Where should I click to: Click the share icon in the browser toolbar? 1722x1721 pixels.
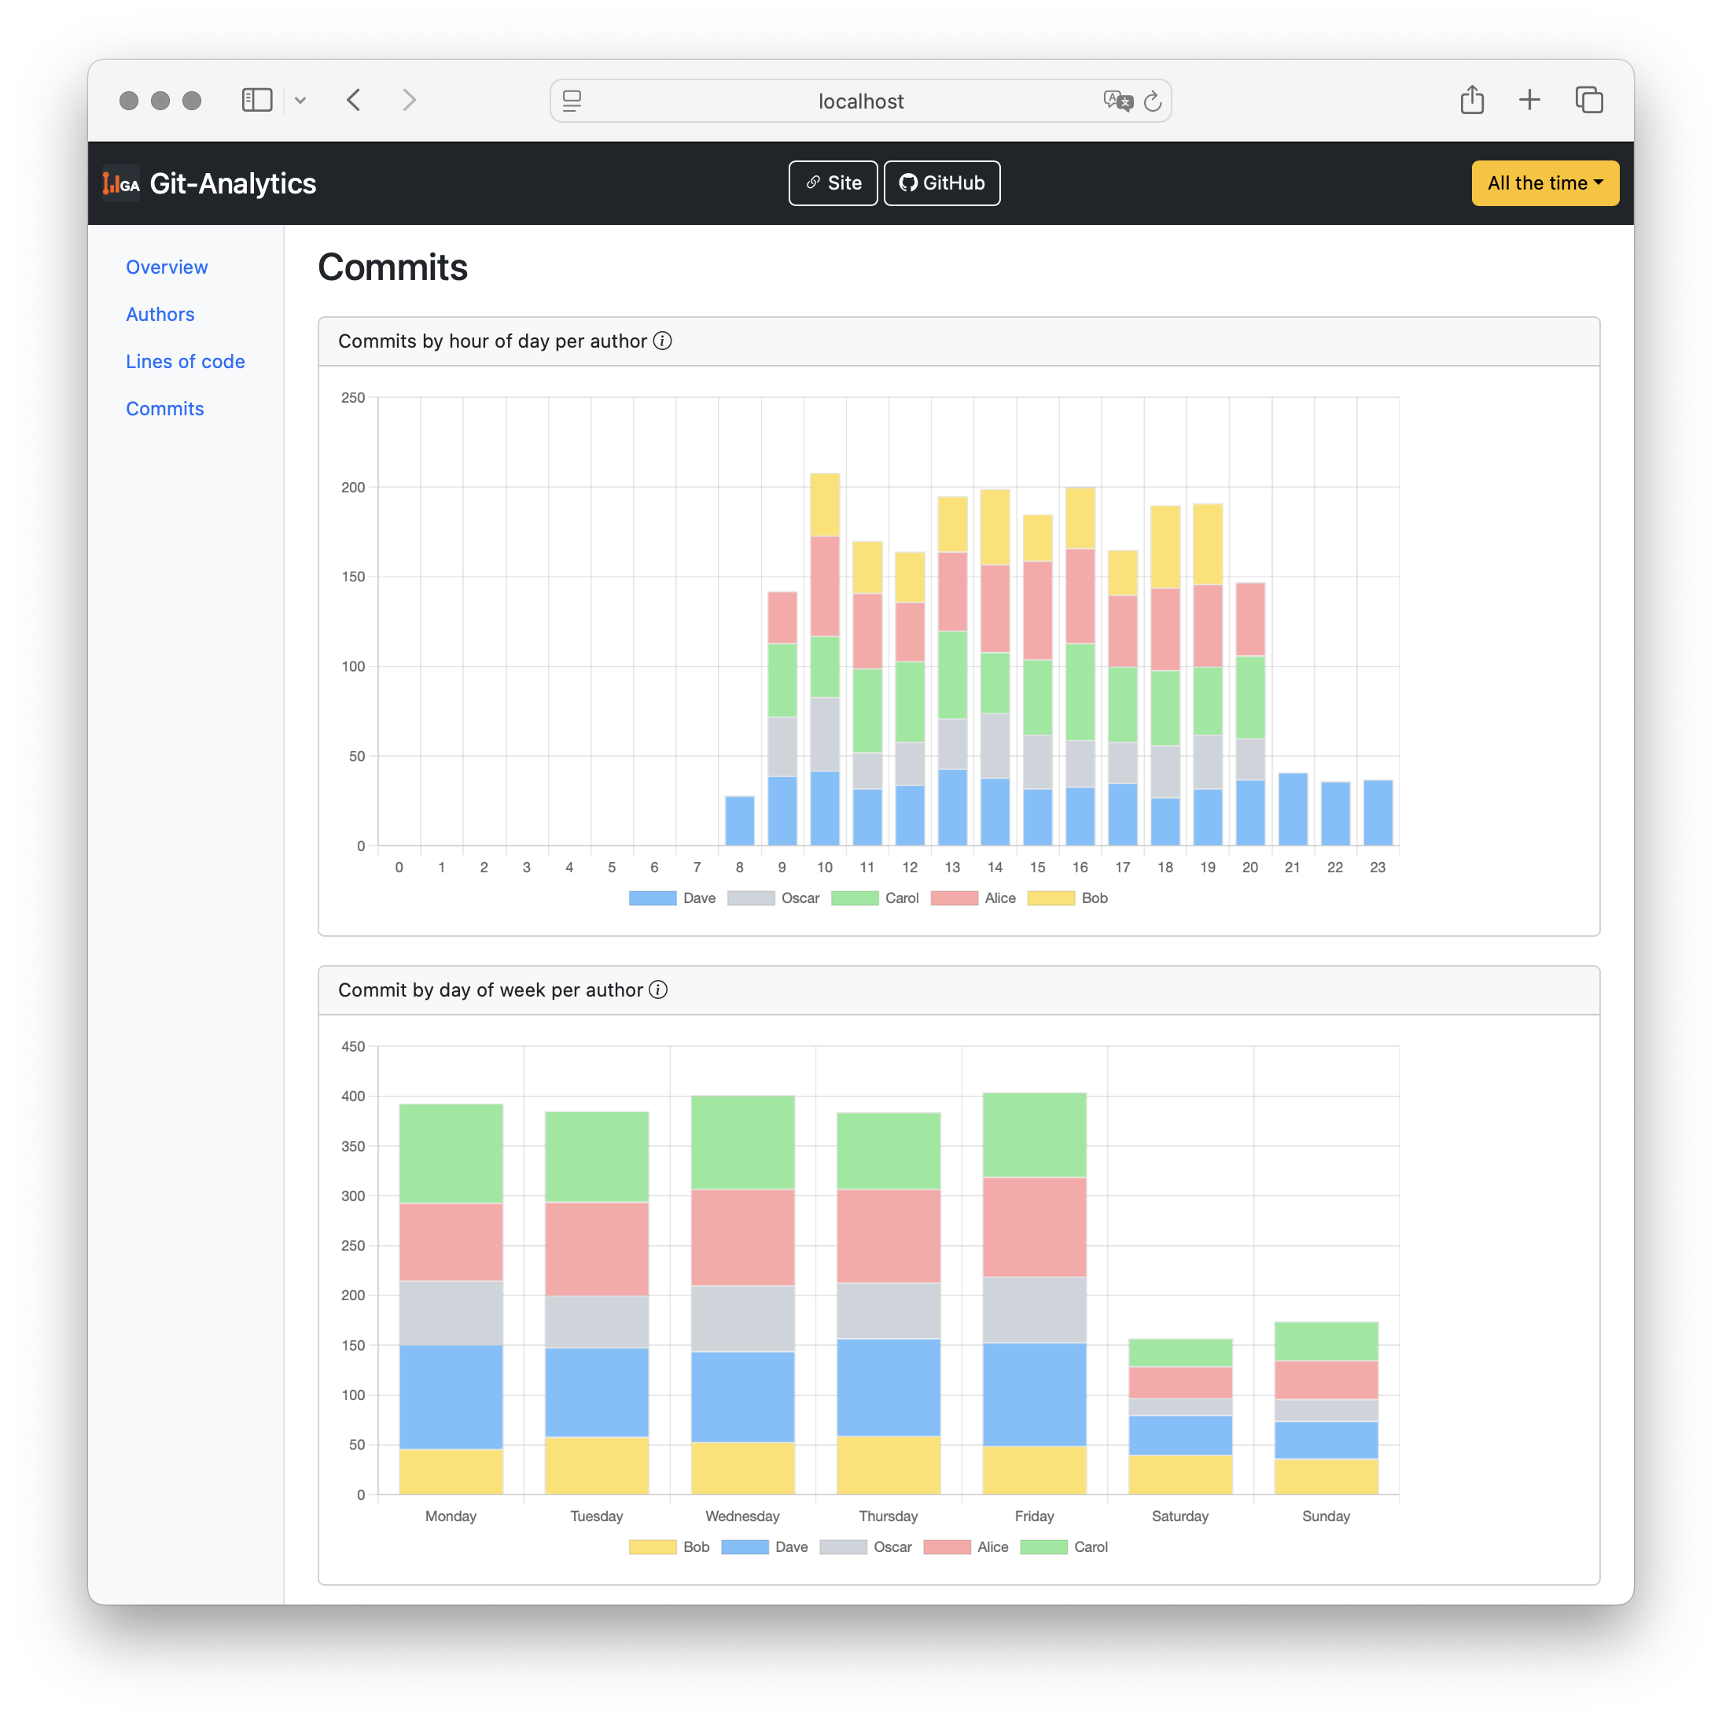click(1471, 100)
